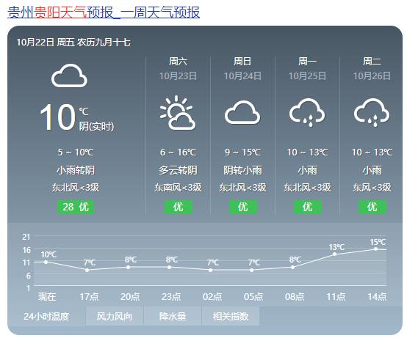Viewport: 407px width, 338px height.
Task: Click the 现在 axis label
Action: (47, 296)
